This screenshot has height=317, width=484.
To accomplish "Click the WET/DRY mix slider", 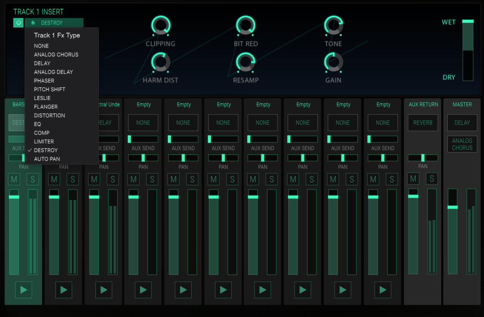I will click(468, 50).
